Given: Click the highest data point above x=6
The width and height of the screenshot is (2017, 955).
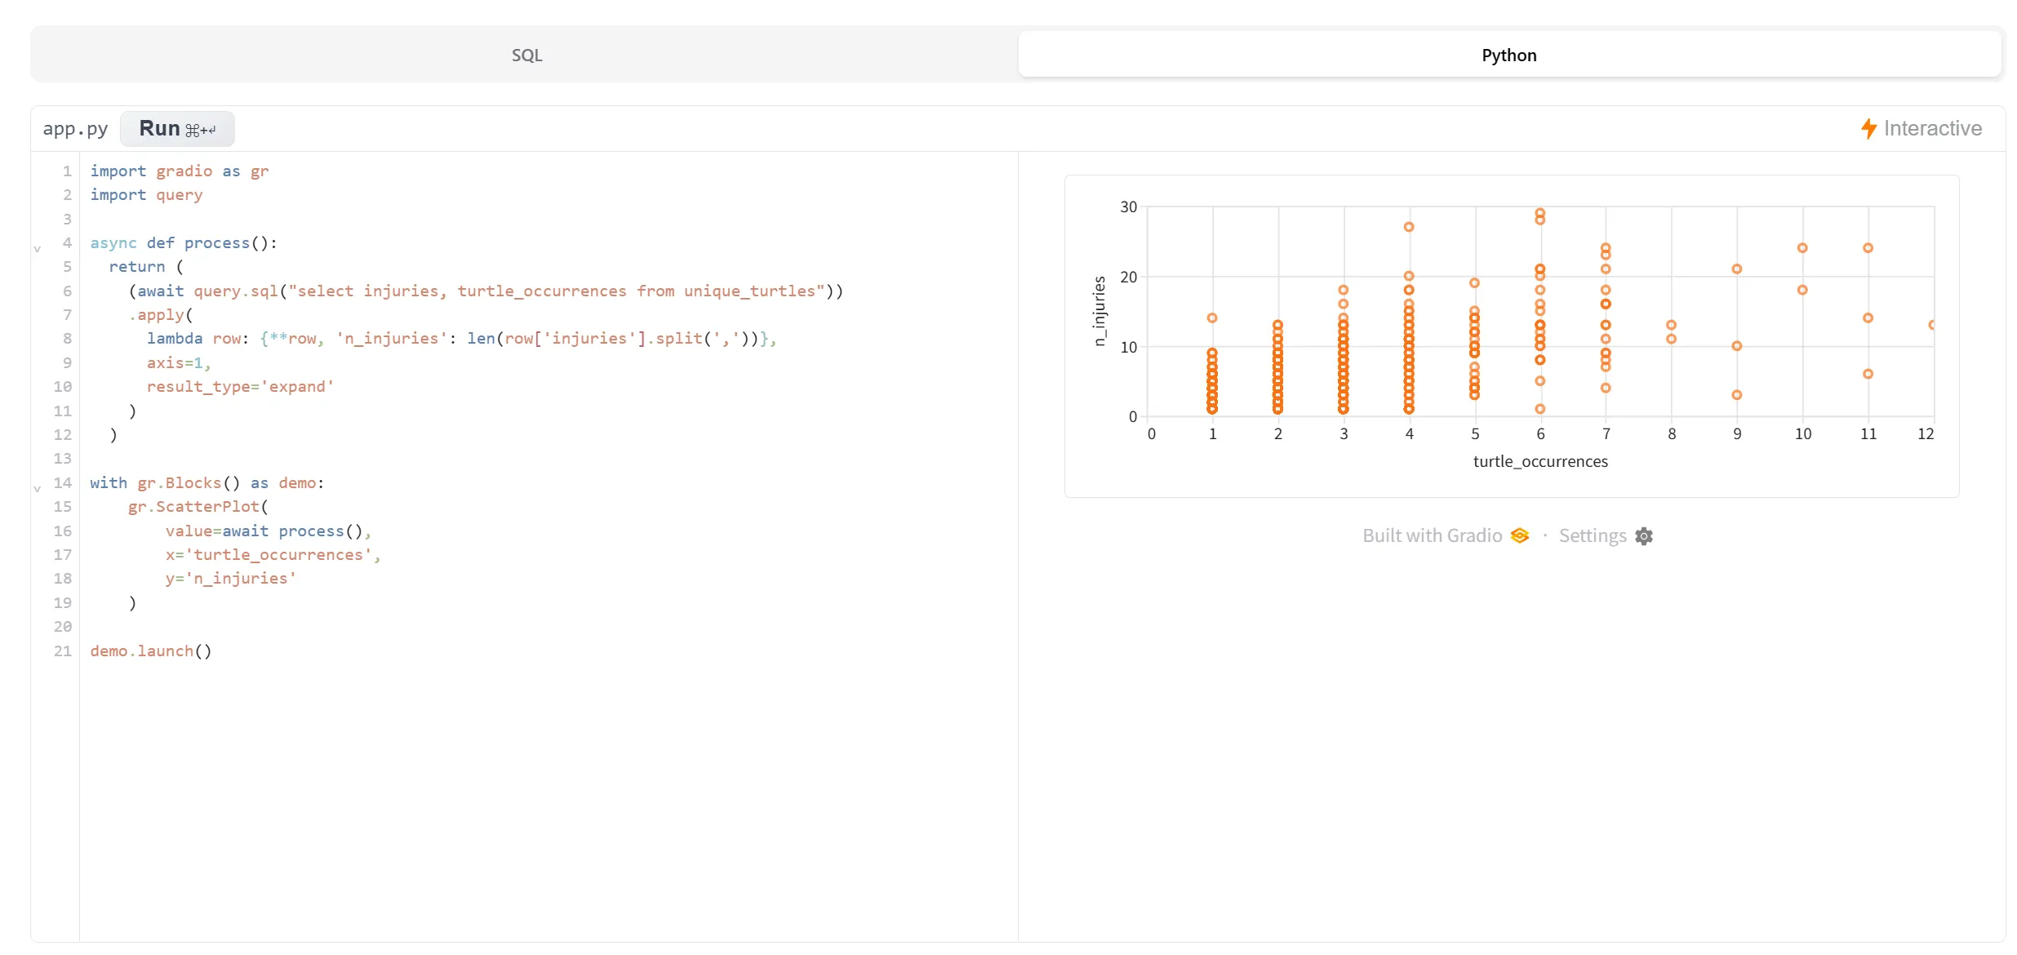Looking at the screenshot, I should pos(1539,213).
